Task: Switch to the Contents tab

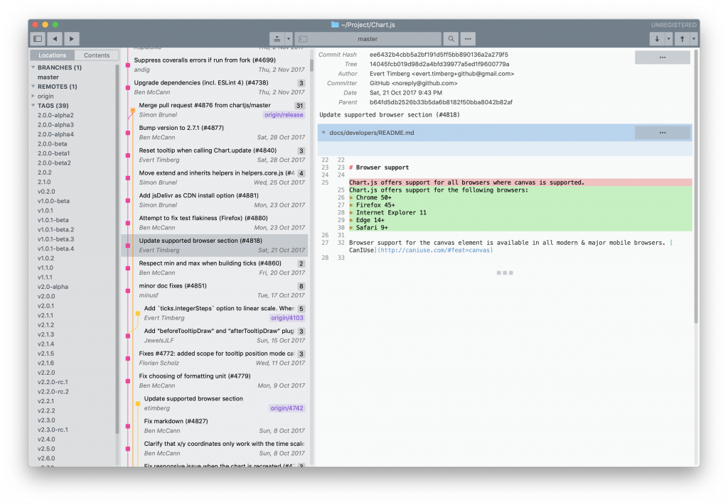Action: tap(97, 55)
